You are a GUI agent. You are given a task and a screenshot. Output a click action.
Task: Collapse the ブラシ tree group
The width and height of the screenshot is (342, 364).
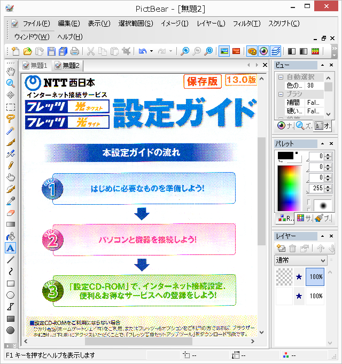(x=281, y=94)
